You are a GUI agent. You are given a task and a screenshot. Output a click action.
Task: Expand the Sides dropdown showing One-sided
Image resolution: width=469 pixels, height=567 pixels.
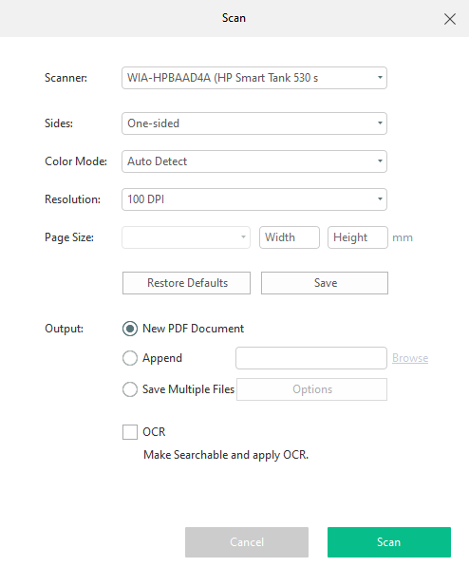point(254,123)
